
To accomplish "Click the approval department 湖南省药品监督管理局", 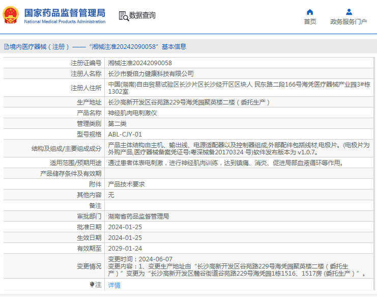I will [138, 217].
